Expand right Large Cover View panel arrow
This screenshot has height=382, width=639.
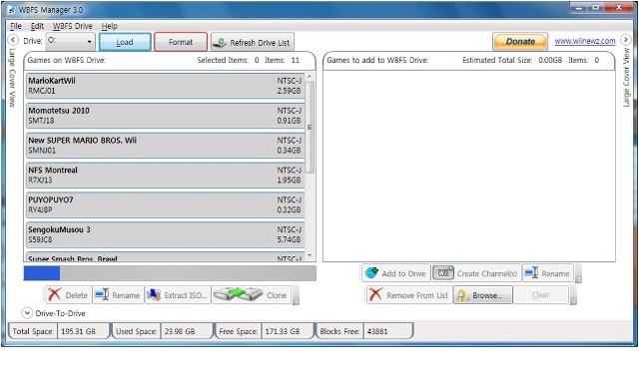626,40
